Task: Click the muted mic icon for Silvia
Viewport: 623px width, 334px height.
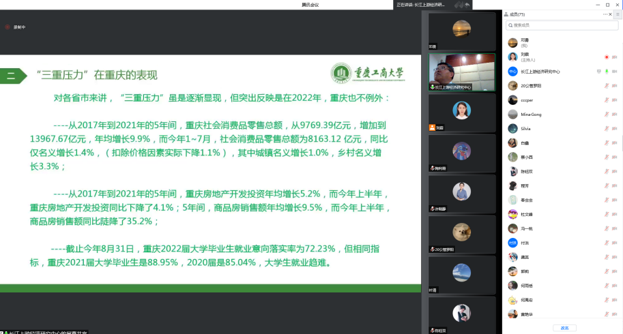Action: 606,128
